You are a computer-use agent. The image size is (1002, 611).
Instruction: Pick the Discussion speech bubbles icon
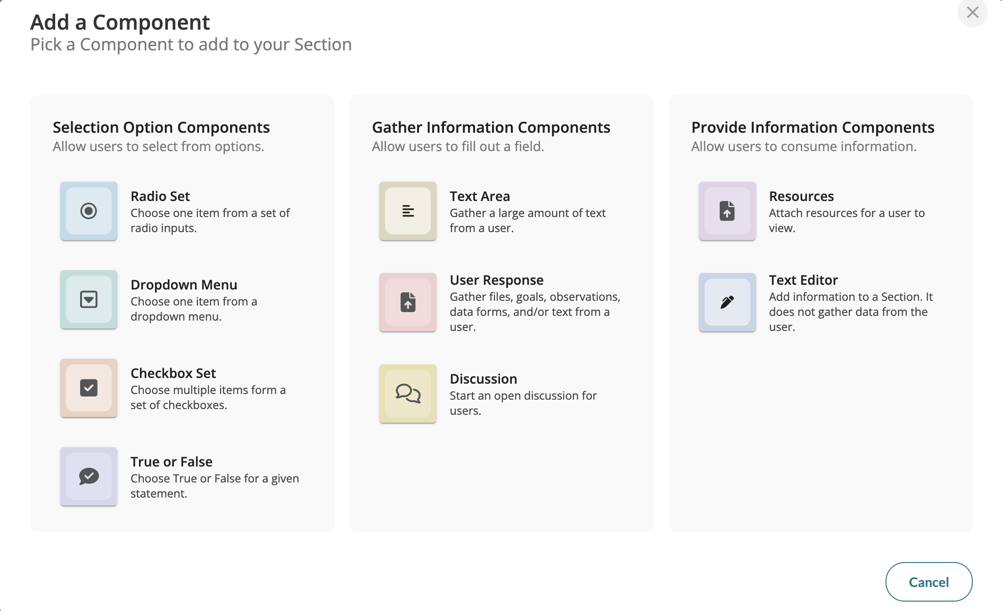pyautogui.click(x=408, y=394)
